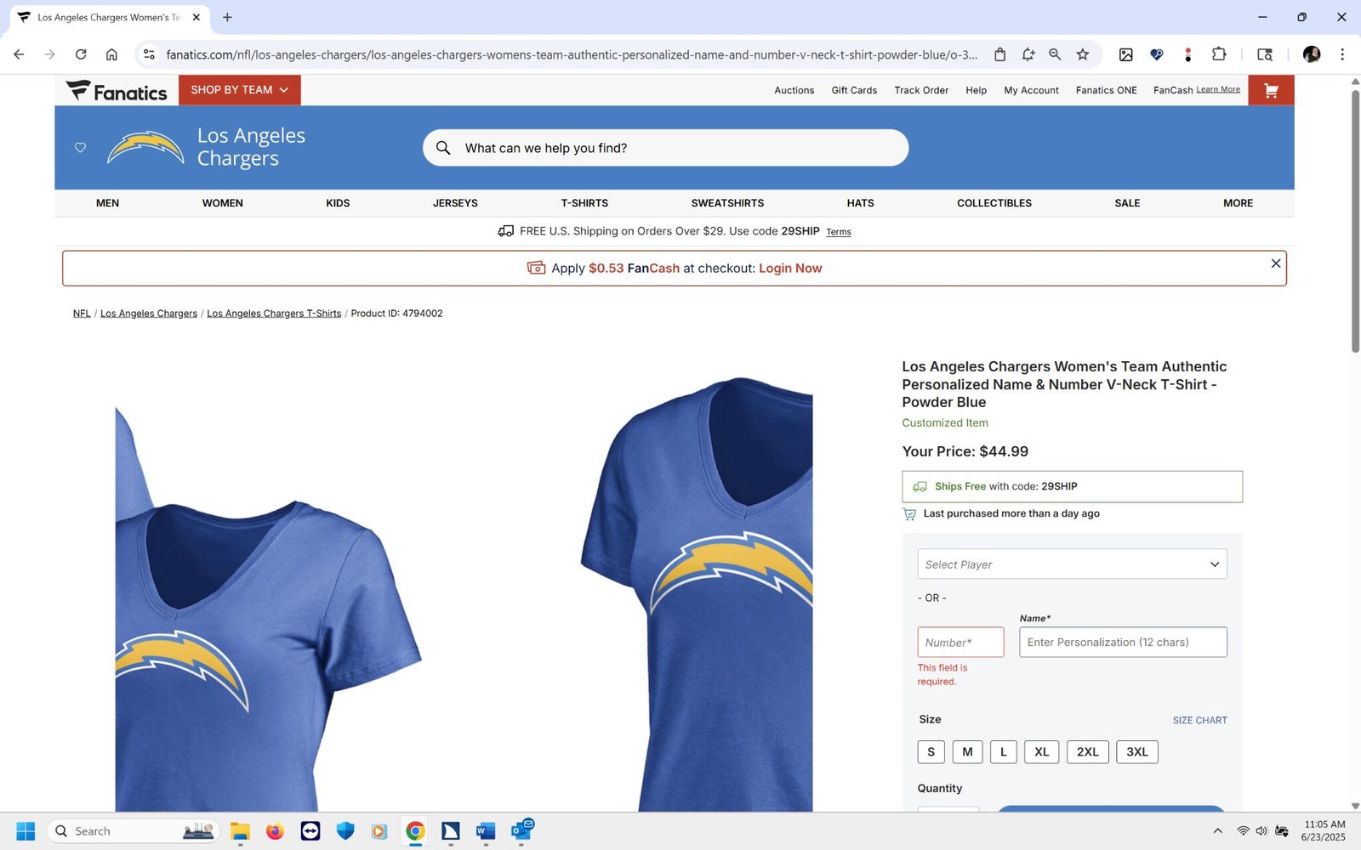Close the Los Angeles Chargers tab
Screen dimensions: 1361x850
(196, 17)
